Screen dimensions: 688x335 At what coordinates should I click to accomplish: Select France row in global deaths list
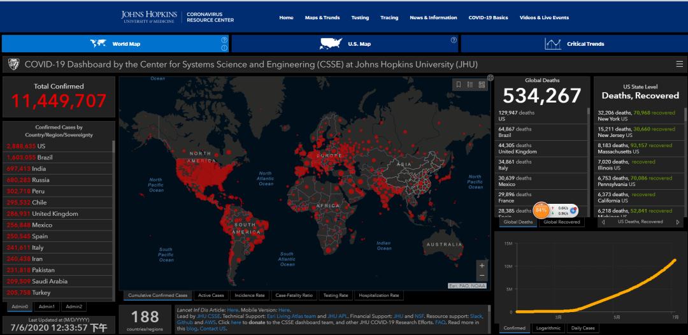541,197
